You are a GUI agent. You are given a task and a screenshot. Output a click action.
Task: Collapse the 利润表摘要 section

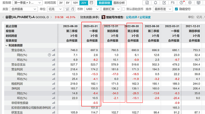7,45
